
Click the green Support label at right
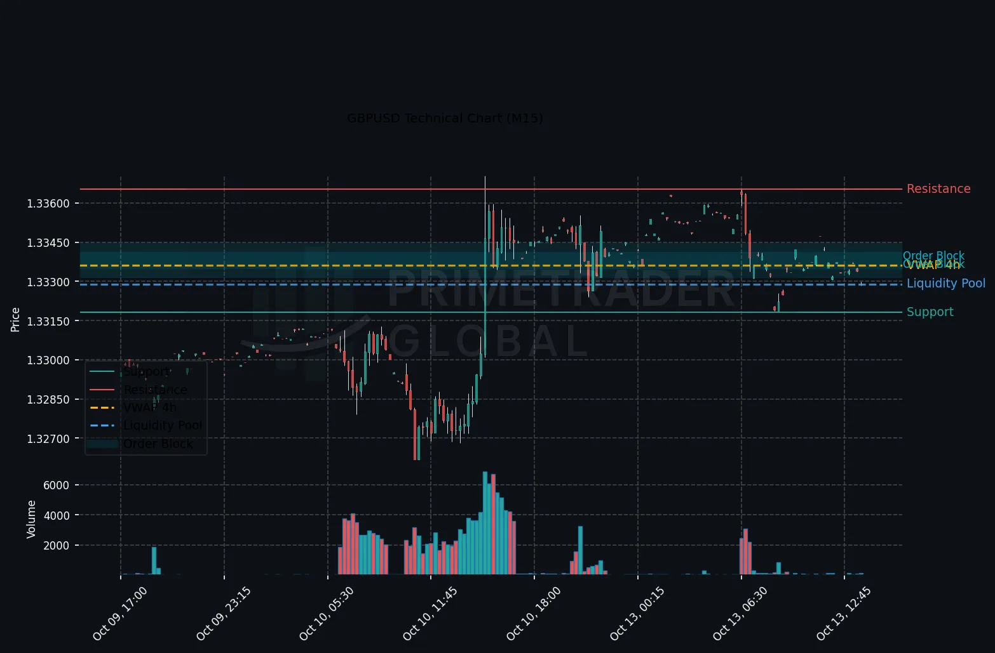930,312
